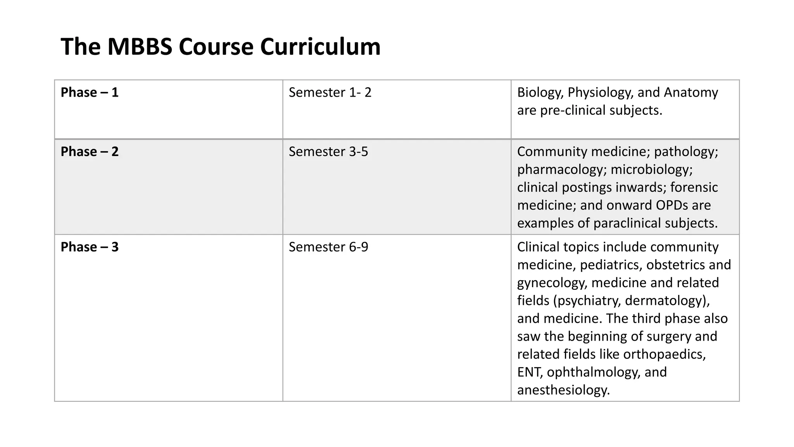The image size is (794, 447).
Task: Click "examples of paraclinical subjects." line
Action: 617,223
